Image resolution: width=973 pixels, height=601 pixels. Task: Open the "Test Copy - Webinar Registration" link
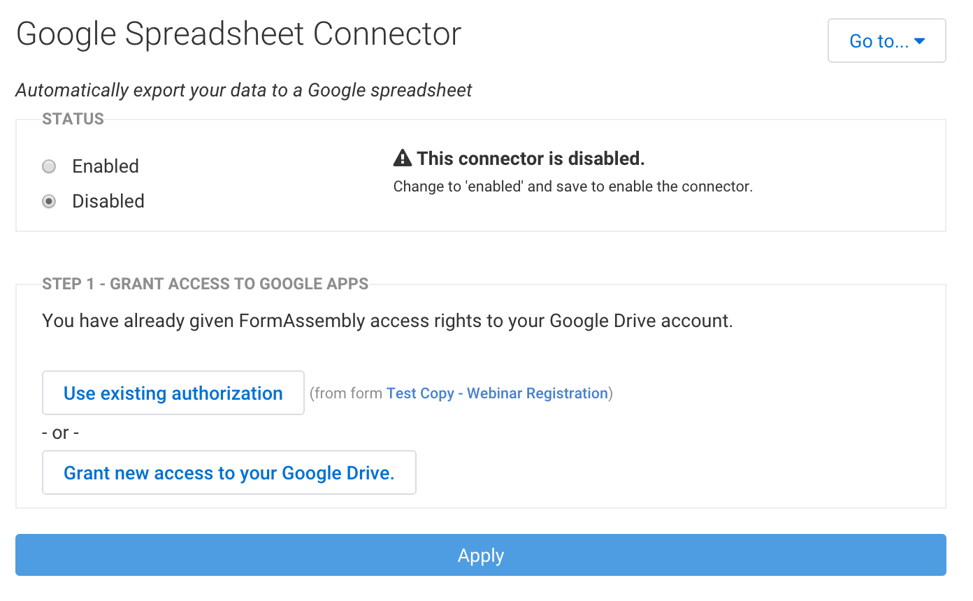[x=497, y=393]
